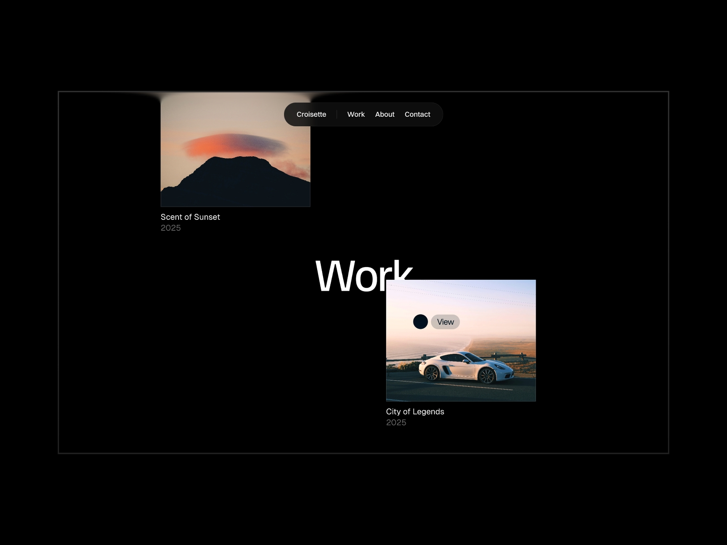Select the Work navigation item
The height and width of the screenshot is (545, 727).
tap(356, 114)
